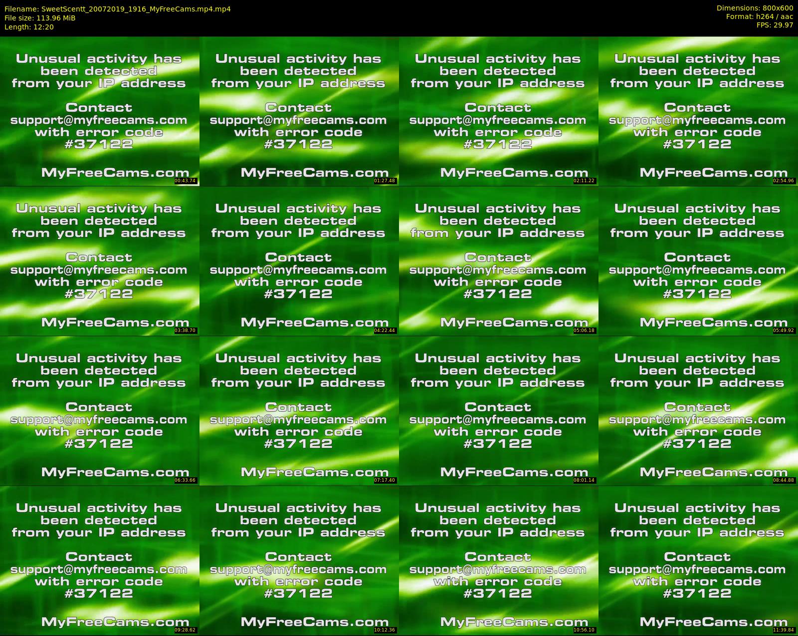Image resolution: width=798 pixels, height=636 pixels.
Task: Open the thumbnail timestamped 03:38.70
Action: [x=100, y=261]
